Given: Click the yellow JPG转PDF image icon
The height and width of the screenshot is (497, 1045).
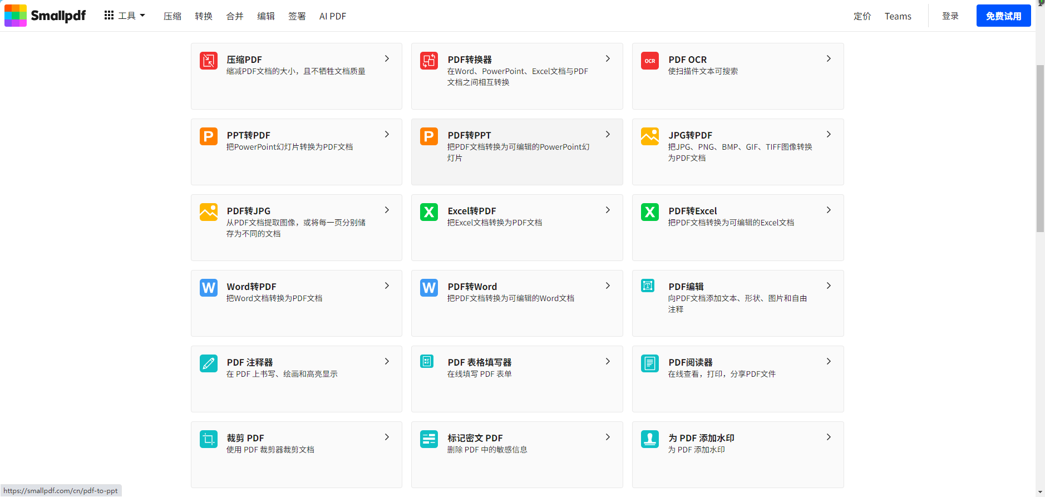Looking at the screenshot, I should (649, 136).
